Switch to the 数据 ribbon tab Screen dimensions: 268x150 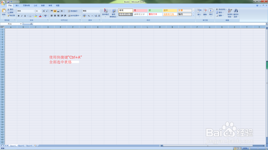[x=43, y=6]
